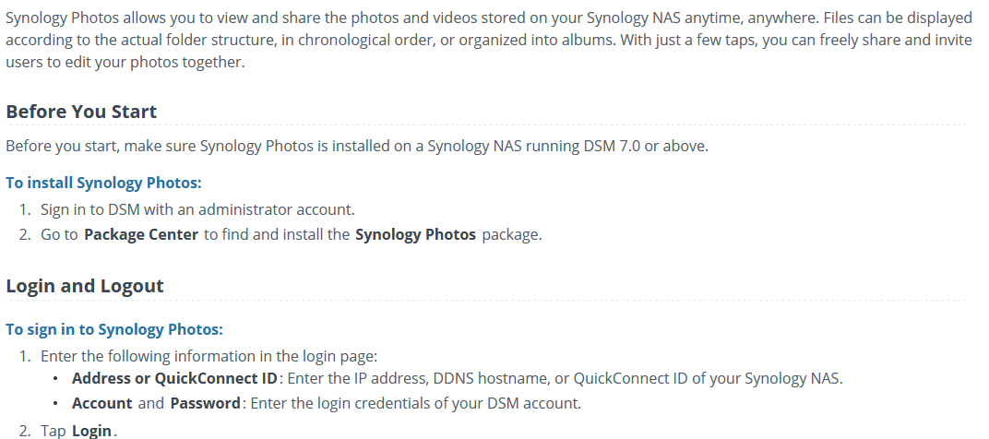Click the "Before You Start" heading
The width and height of the screenshot is (989, 439).
[81, 112]
